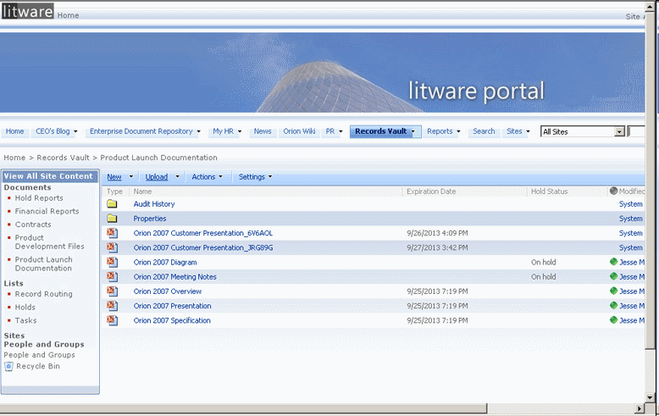Open the Upload dropdown arrow

tap(177, 177)
